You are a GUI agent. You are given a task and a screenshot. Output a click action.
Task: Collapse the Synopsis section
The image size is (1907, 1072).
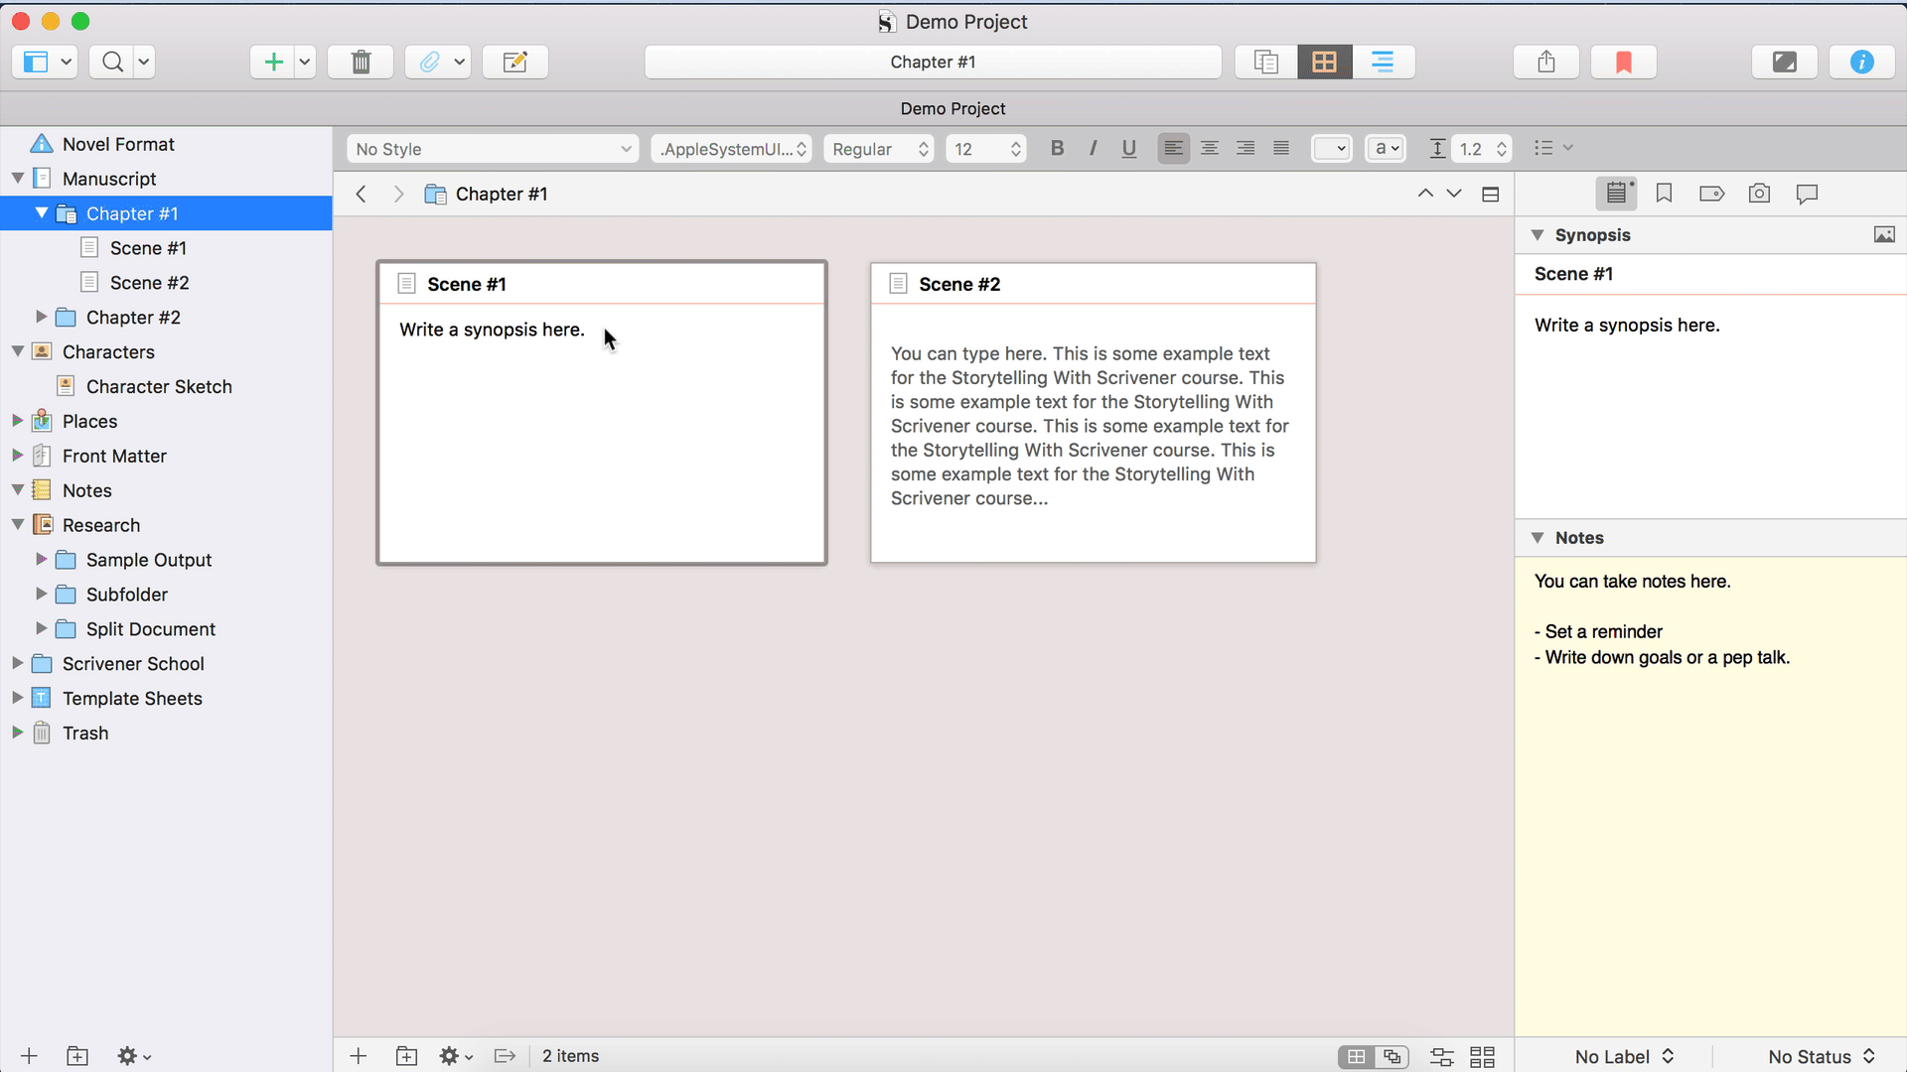[x=1538, y=235]
